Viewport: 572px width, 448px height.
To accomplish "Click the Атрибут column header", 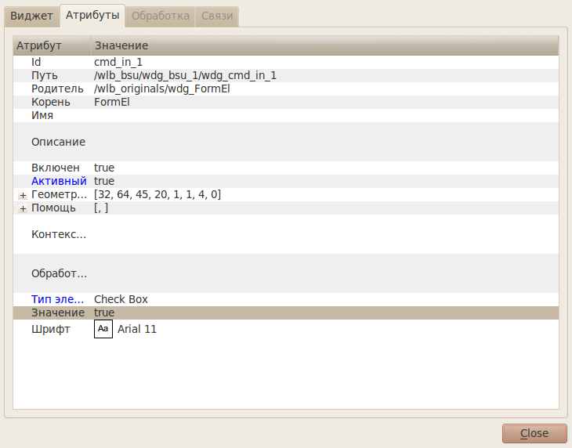I will [39, 46].
